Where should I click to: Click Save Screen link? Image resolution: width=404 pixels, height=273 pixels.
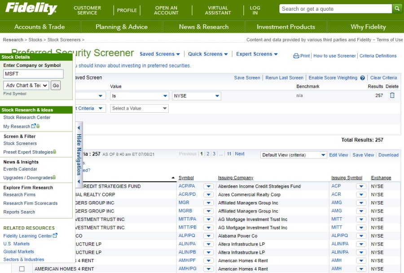(x=247, y=78)
